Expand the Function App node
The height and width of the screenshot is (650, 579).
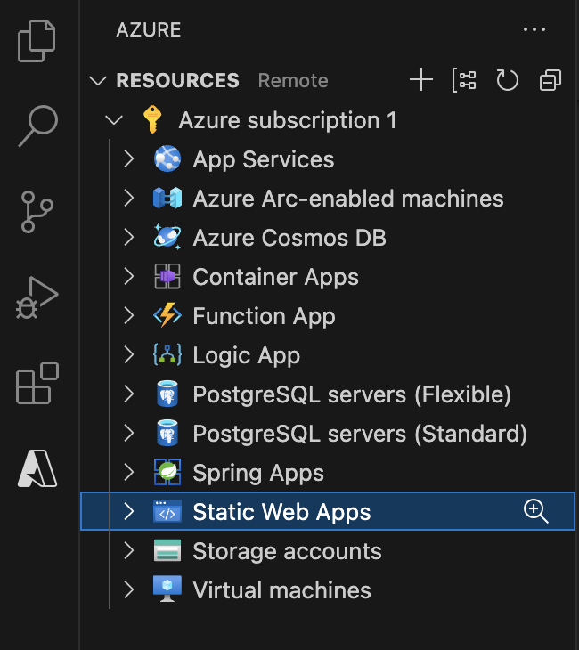(x=129, y=315)
